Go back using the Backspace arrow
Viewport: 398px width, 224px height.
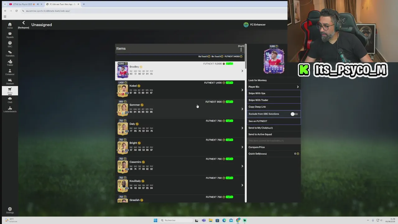[23, 23]
